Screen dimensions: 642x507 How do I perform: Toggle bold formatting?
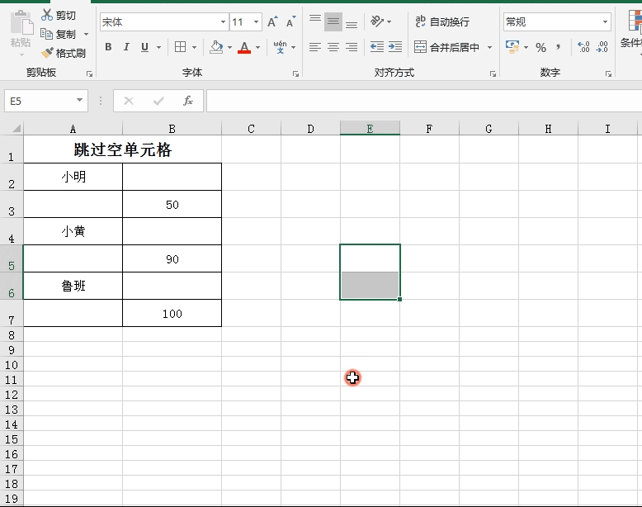coord(108,47)
